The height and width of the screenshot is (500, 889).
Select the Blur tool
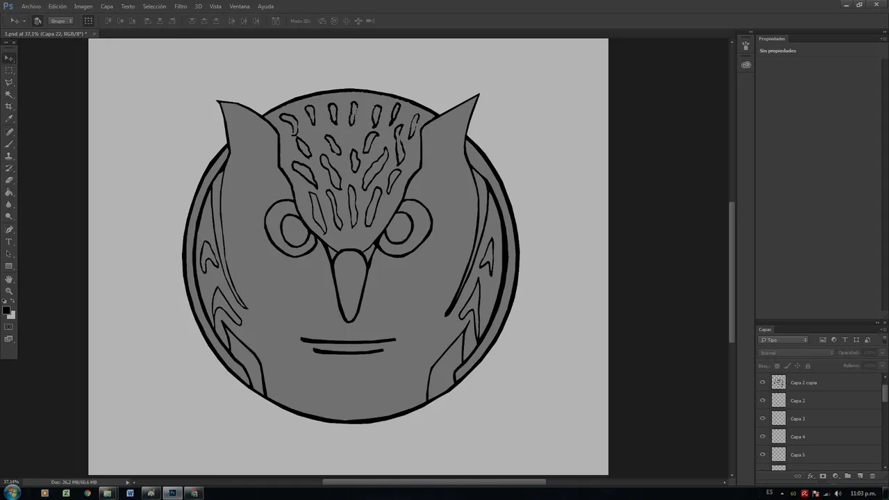9,205
